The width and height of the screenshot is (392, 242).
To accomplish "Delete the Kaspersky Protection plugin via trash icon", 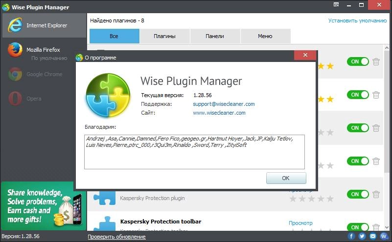I will 376,194.
